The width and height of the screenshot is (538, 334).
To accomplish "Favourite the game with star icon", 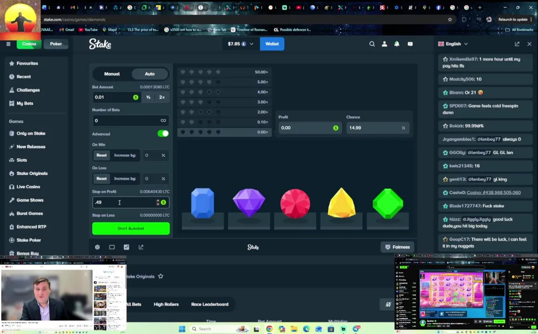I will [160, 276].
